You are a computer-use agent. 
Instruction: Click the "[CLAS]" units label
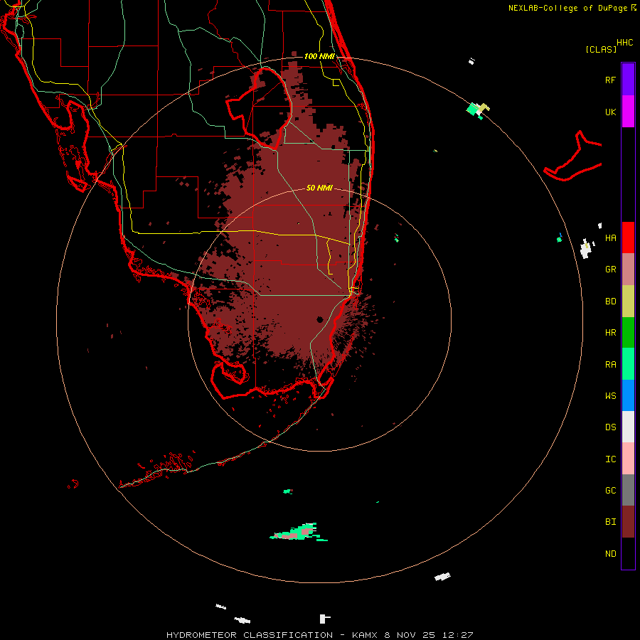(x=601, y=49)
